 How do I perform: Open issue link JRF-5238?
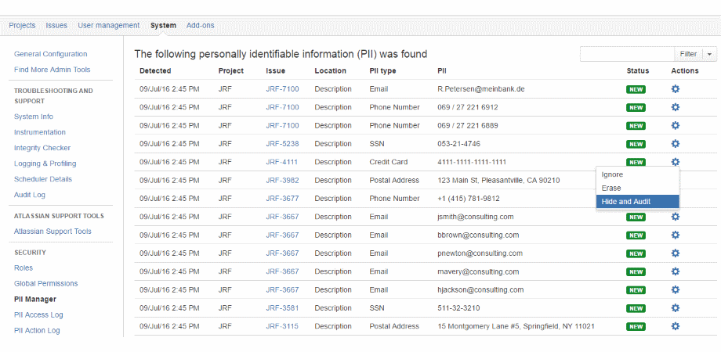(x=282, y=144)
